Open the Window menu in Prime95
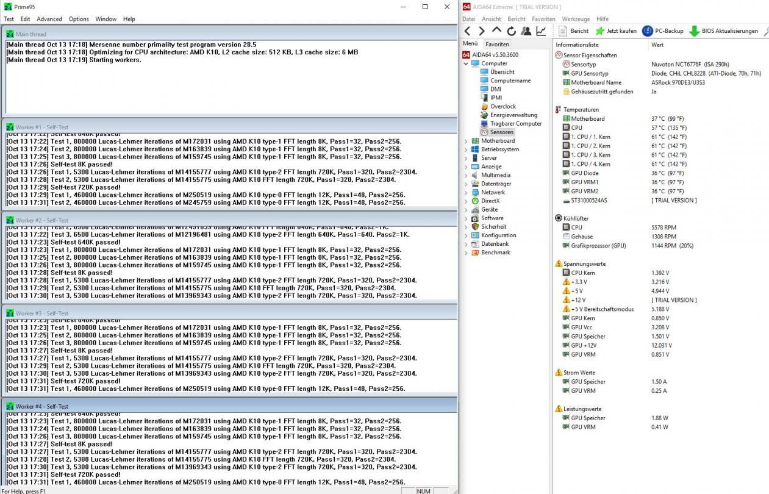 [106, 19]
